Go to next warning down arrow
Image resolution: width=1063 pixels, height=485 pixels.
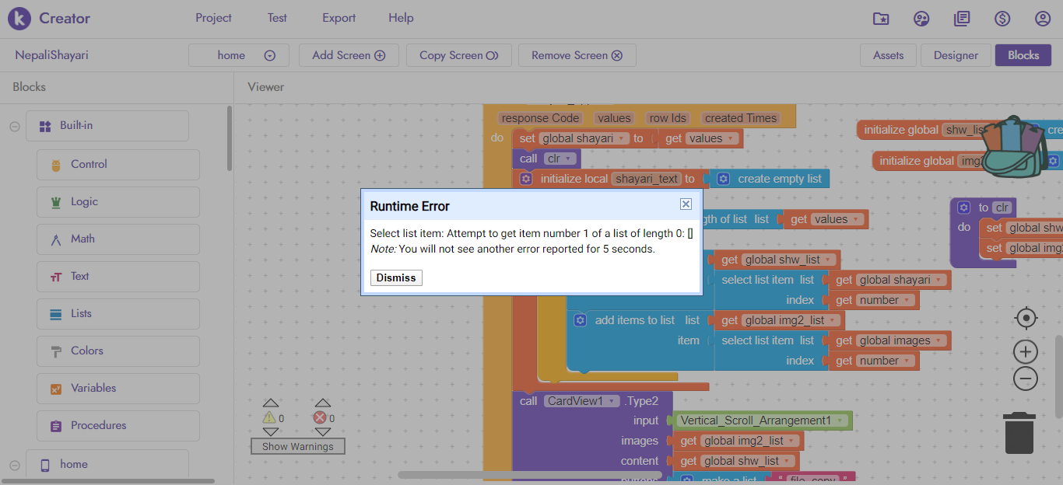point(271,432)
